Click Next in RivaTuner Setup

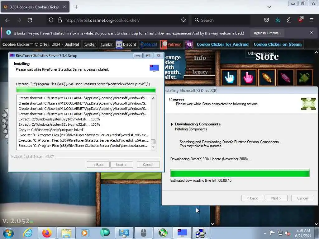[x=121, y=164]
